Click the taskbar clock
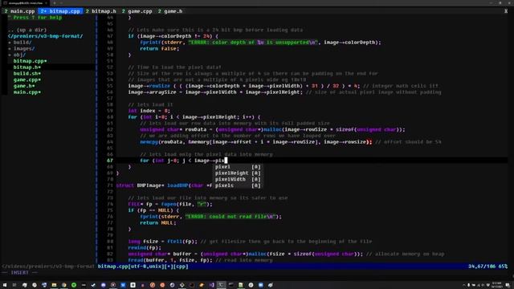Screen dimensions: 514x289 [x=497, y=285]
